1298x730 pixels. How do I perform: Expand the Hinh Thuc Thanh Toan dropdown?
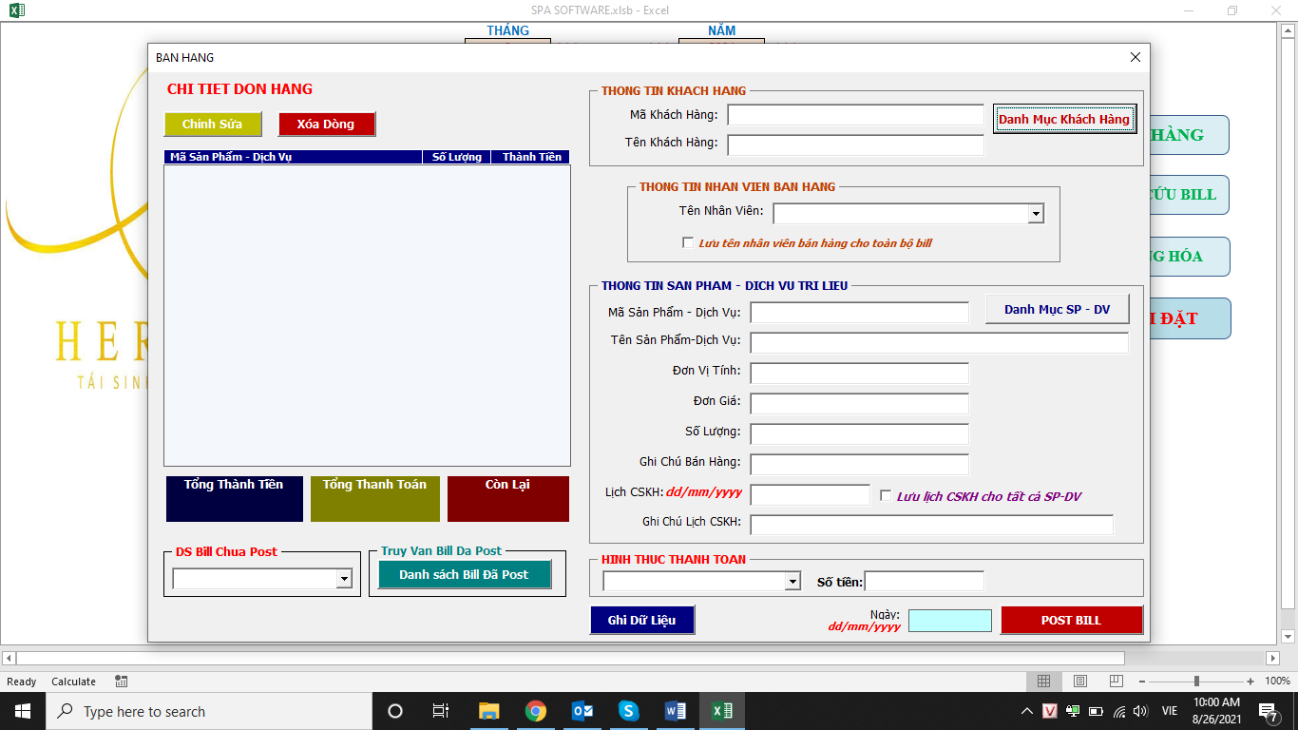792,581
